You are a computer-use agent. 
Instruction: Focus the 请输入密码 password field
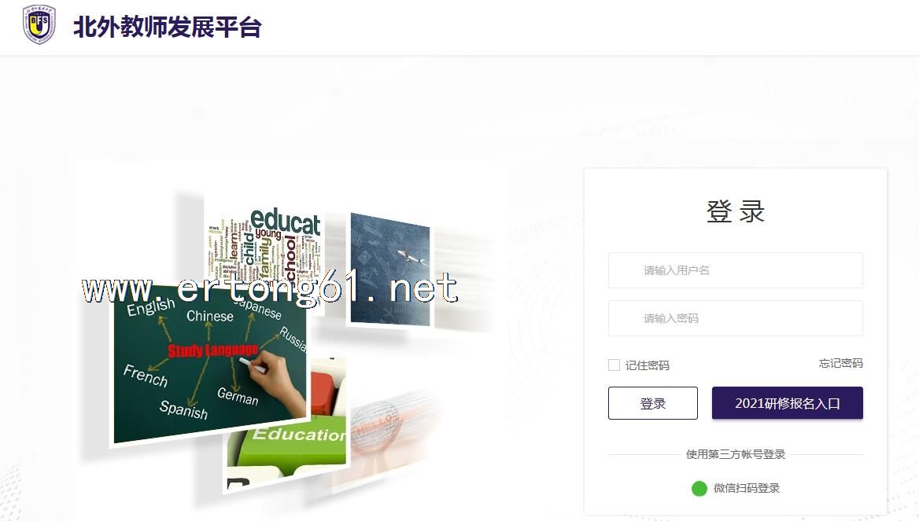tap(736, 318)
